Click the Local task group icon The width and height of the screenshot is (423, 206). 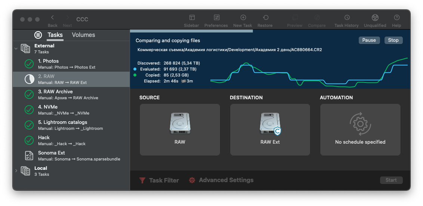[x=25, y=171]
